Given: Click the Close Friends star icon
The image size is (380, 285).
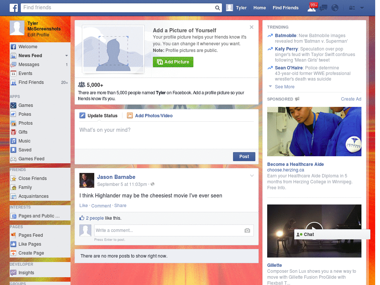Looking at the screenshot, I should tap(13, 178).
